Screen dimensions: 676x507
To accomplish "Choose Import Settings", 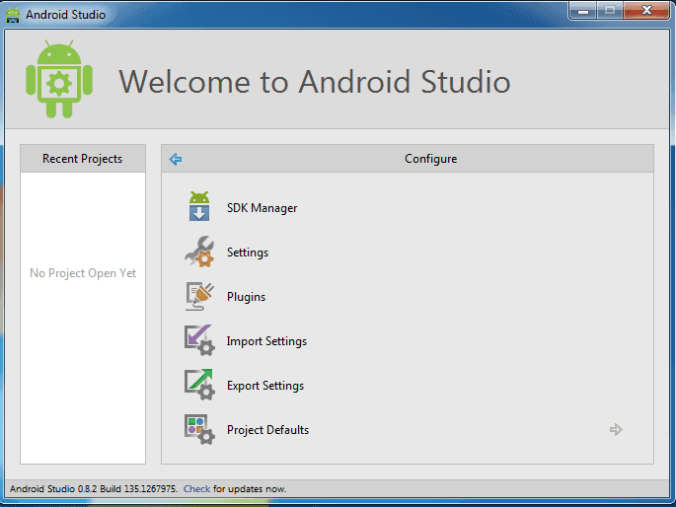I will click(x=266, y=341).
